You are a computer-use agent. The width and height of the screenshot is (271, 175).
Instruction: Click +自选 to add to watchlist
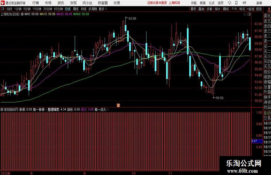[x=250, y=9]
